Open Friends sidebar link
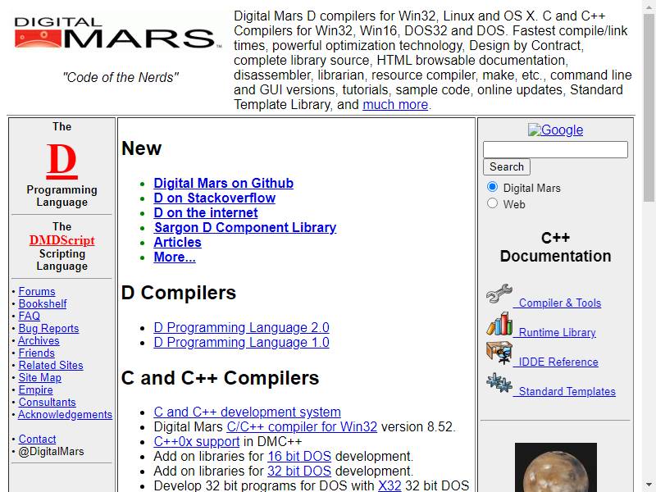The width and height of the screenshot is (656, 492). tap(36, 353)
